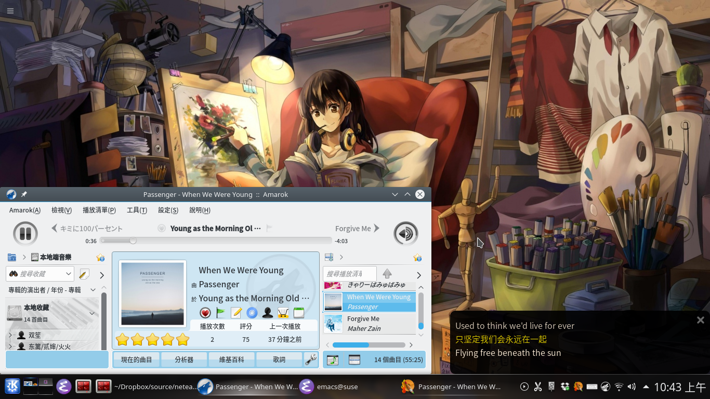Show artist via silhouette icon in context pane

click(268, 313)
